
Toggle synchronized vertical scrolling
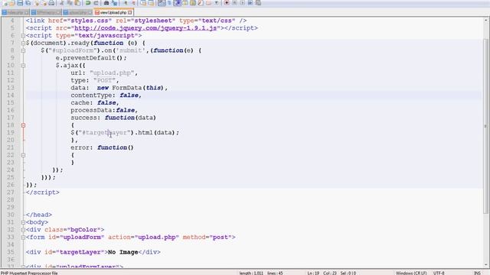143,3
